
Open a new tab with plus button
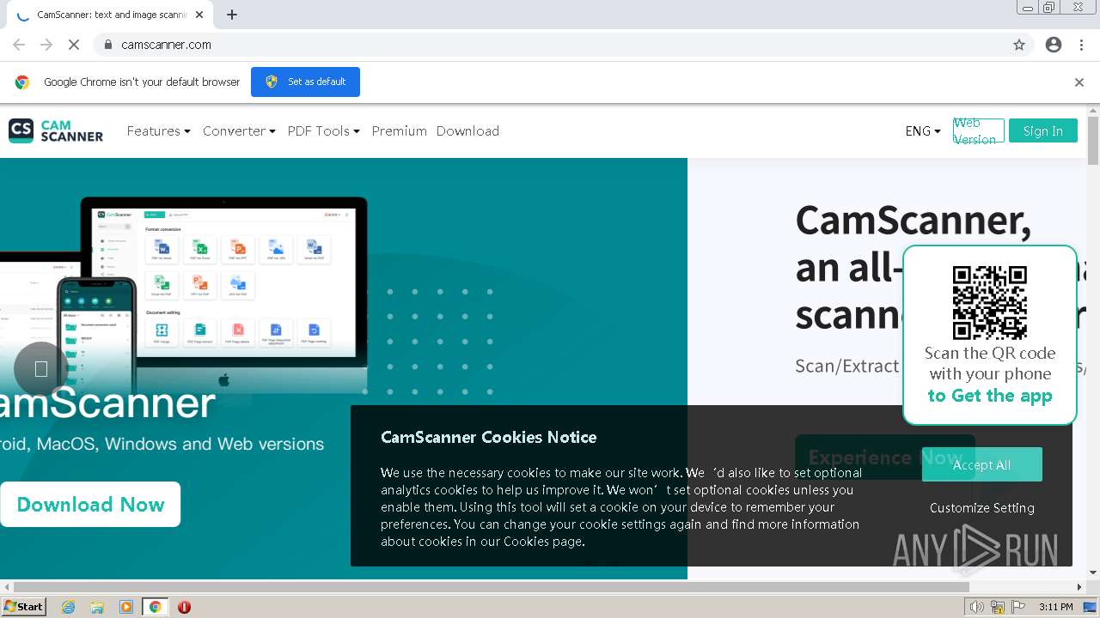click(232, 15)
